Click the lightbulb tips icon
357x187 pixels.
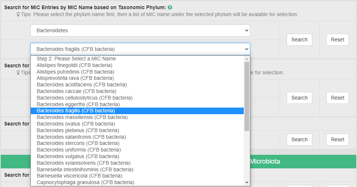(18, 15)
